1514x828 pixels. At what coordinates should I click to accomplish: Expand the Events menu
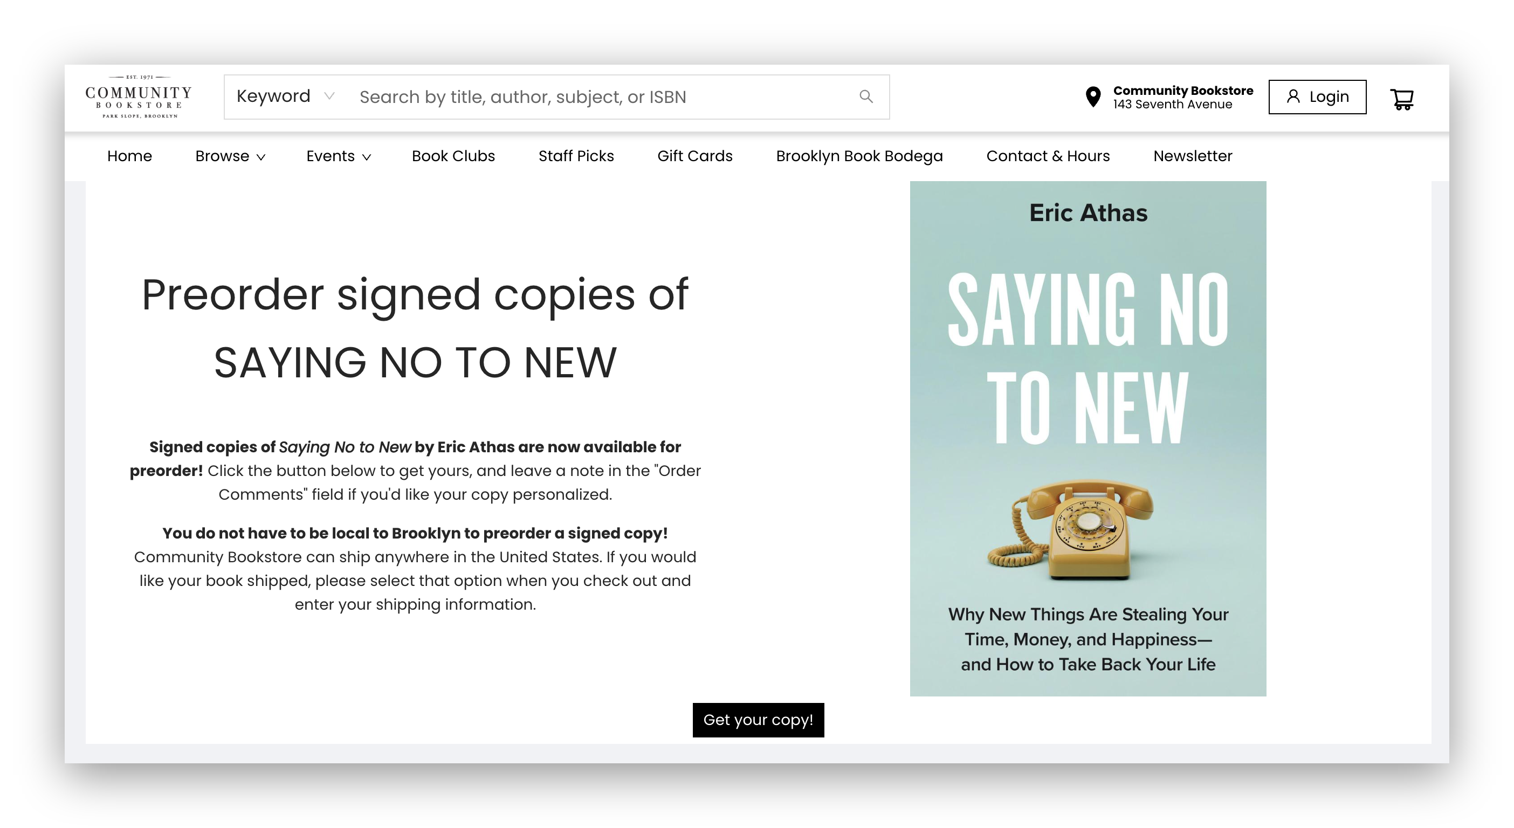(x=339, y=156)
